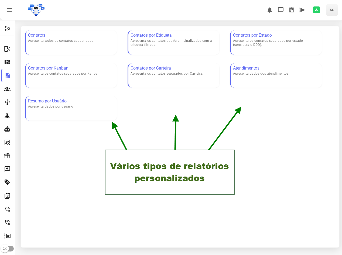Open the Contatos por Etiqueta report
Screen dimensions: 342x255
(x=174, y=43)
